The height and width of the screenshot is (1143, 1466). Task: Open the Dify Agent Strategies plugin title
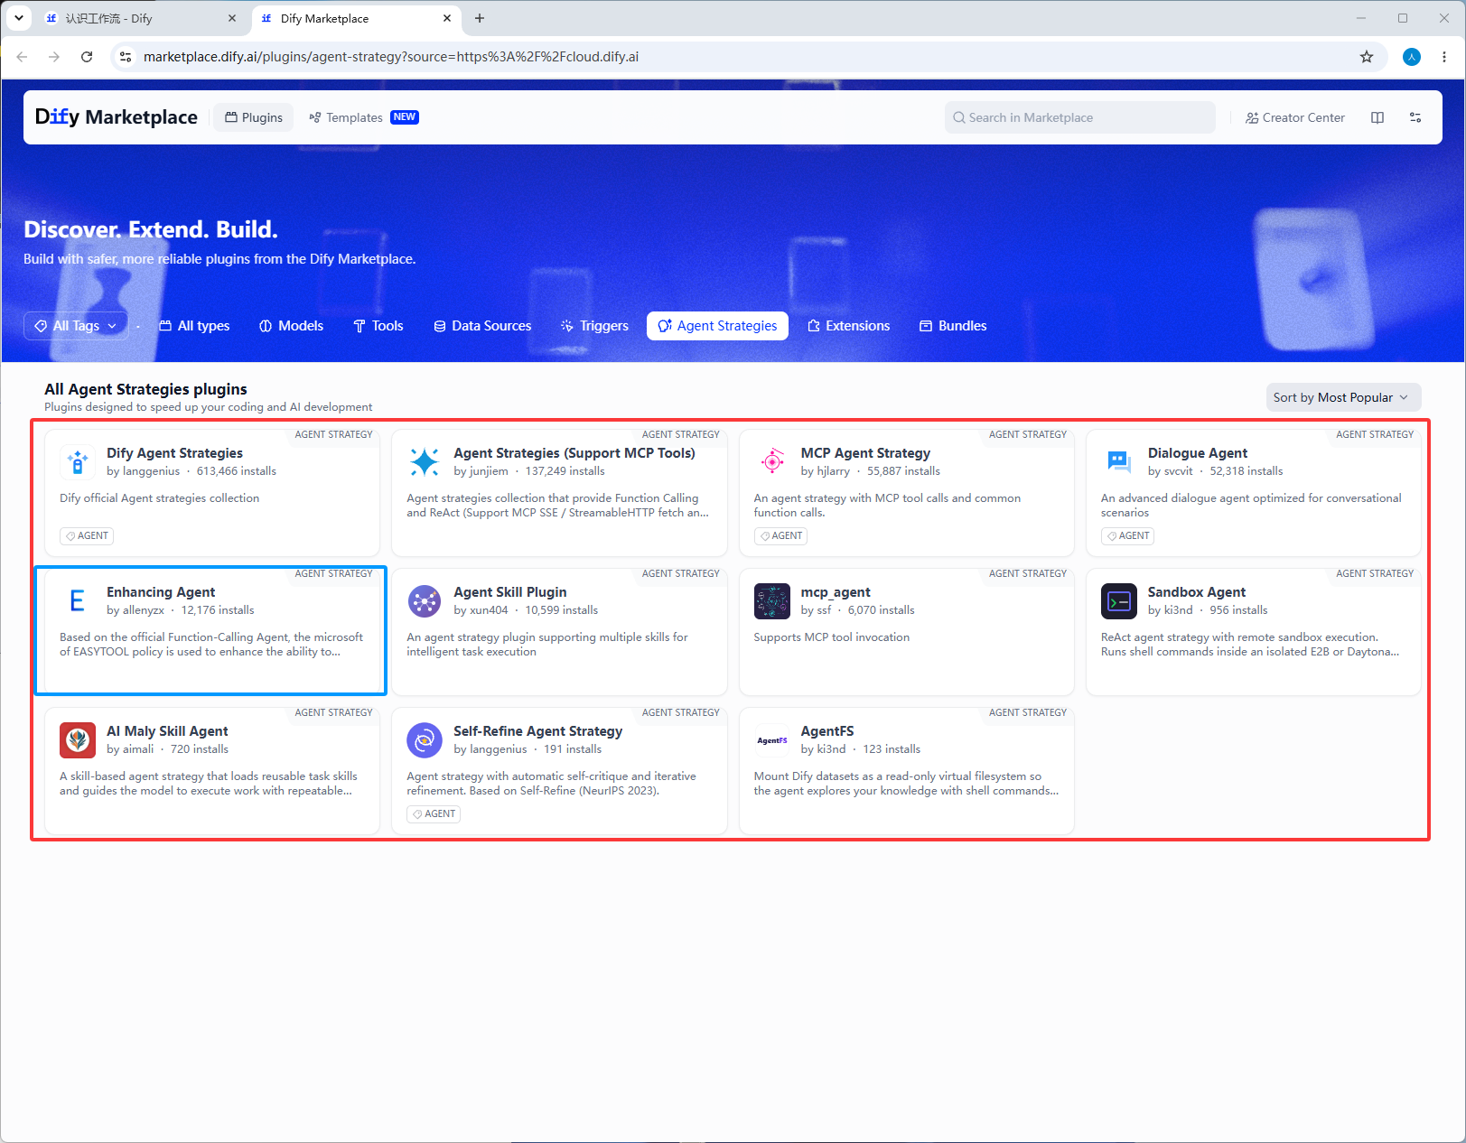(174, 453)
